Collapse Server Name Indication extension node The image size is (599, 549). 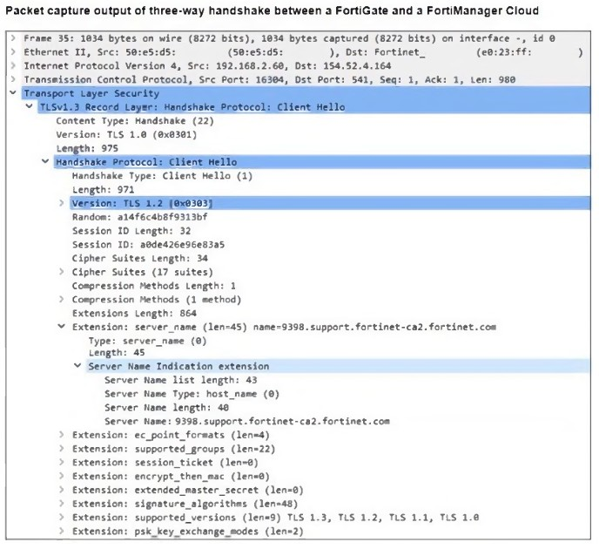(77, 366)
